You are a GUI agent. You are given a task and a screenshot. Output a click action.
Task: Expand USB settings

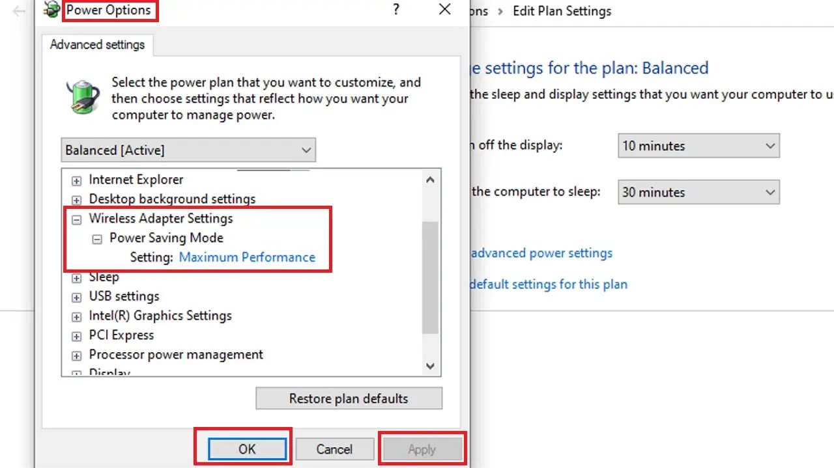pos(76,296)
